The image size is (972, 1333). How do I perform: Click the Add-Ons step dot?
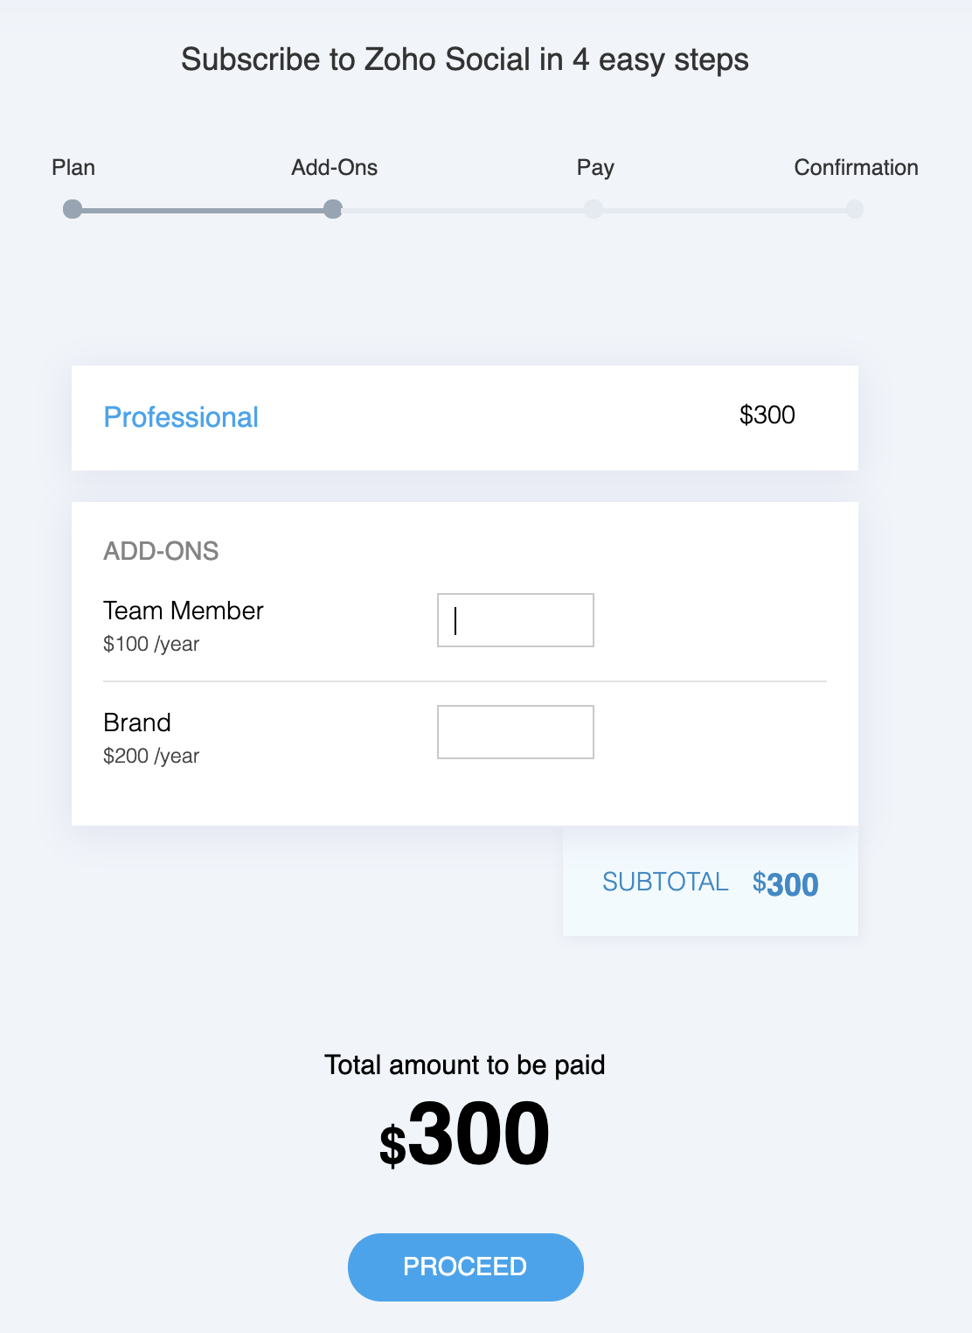(332, 209)
